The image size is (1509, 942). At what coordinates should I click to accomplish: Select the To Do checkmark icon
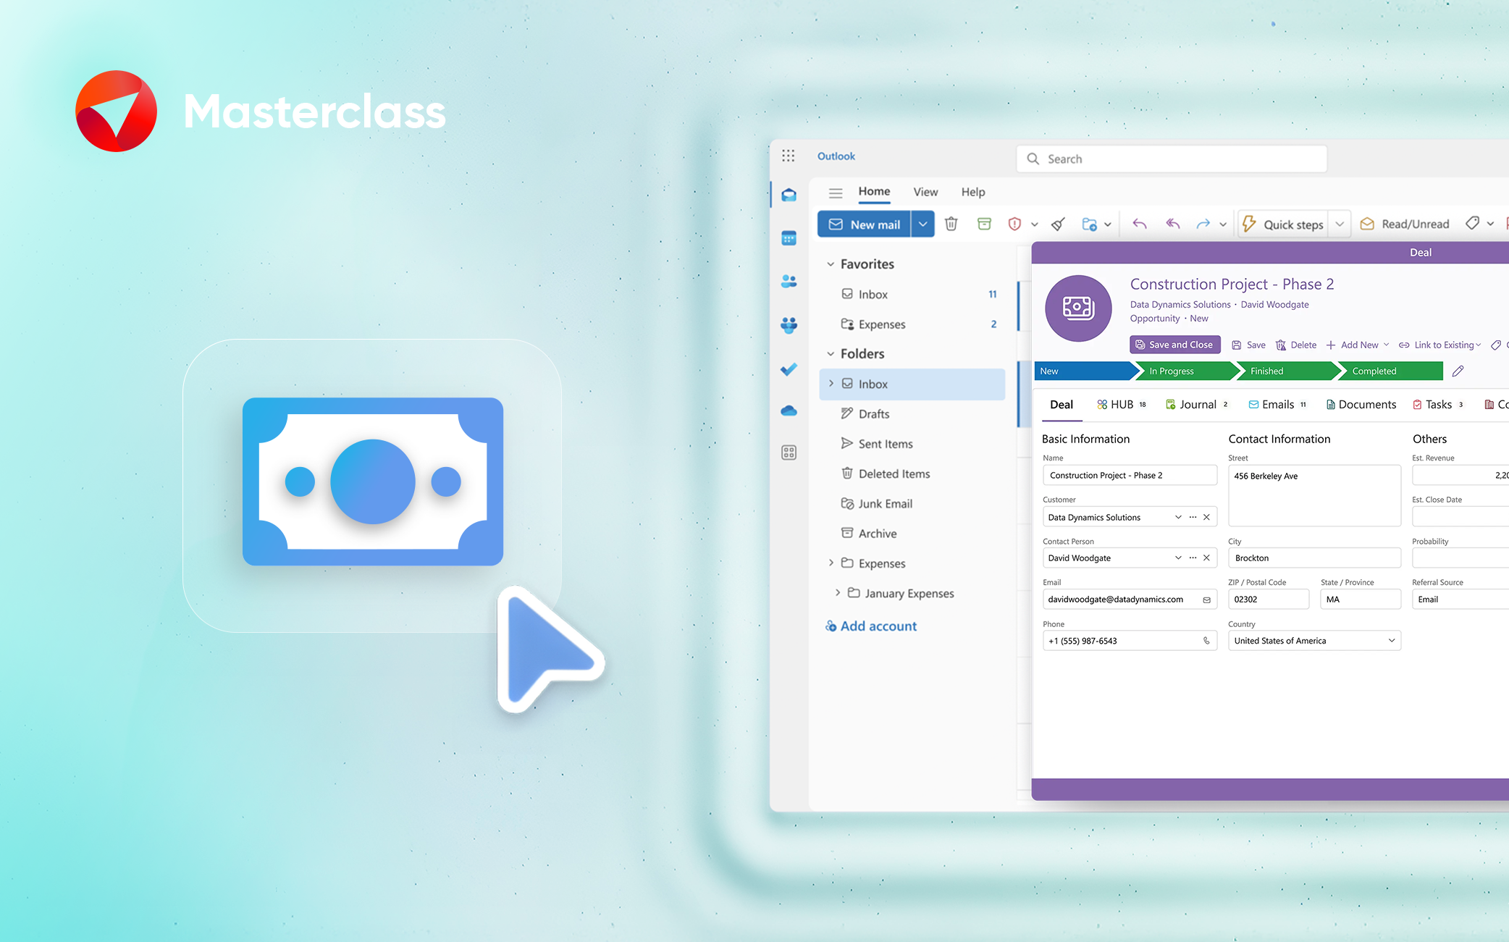[x=789, y=369]
